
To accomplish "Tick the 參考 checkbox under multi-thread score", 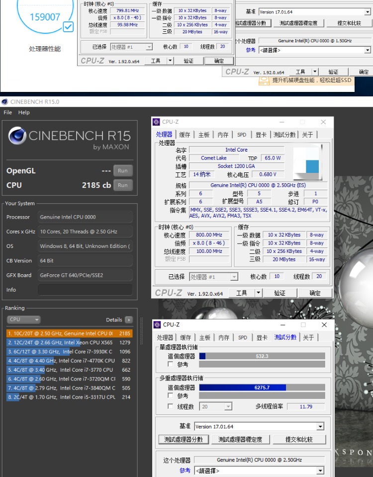I will [171, 396].
